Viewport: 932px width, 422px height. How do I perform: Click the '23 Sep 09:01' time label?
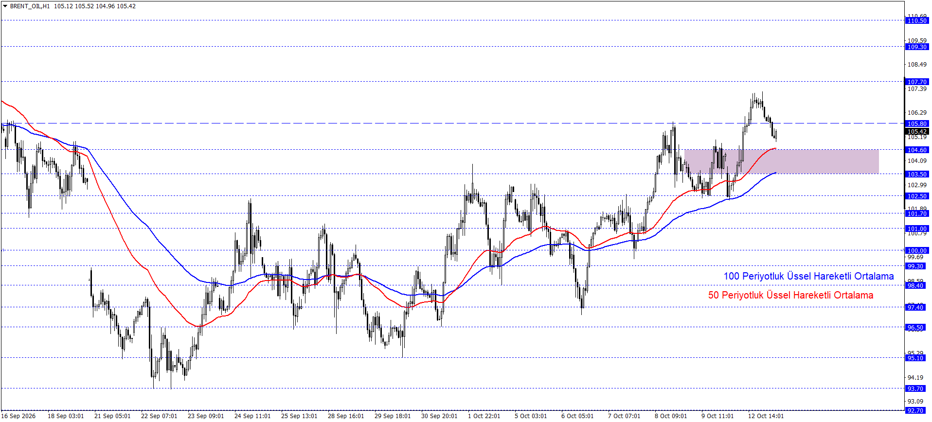pos(206,416)
